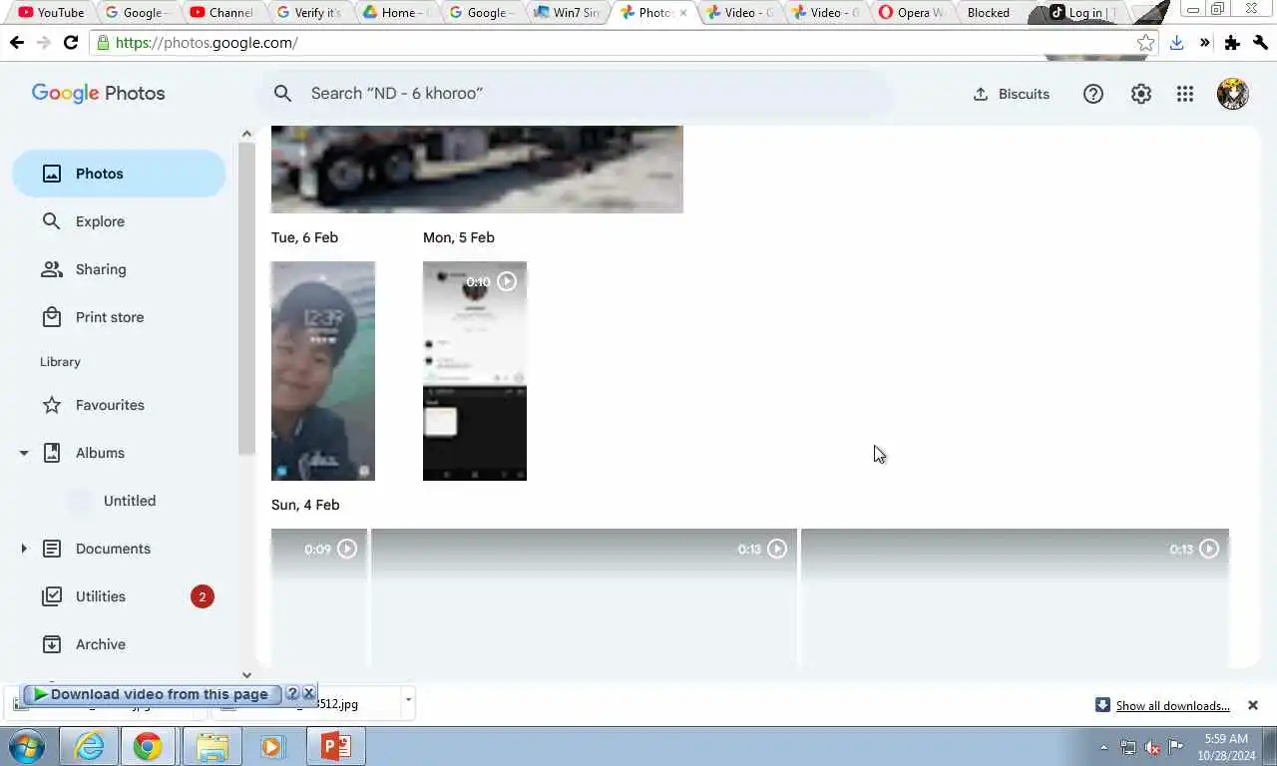Open the Untitled album
The width and height of the screenshot is (1277, 766).
(x=130, y=501)
